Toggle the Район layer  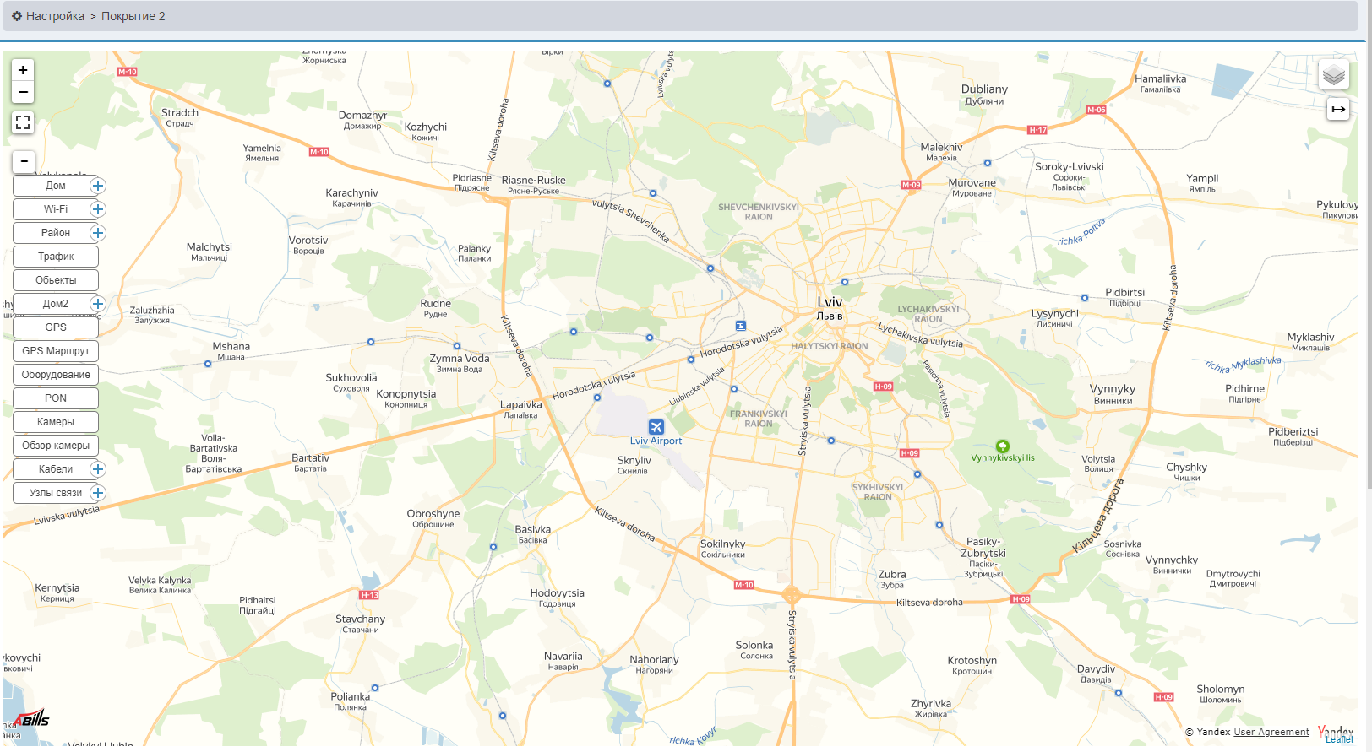pos(56,233)
